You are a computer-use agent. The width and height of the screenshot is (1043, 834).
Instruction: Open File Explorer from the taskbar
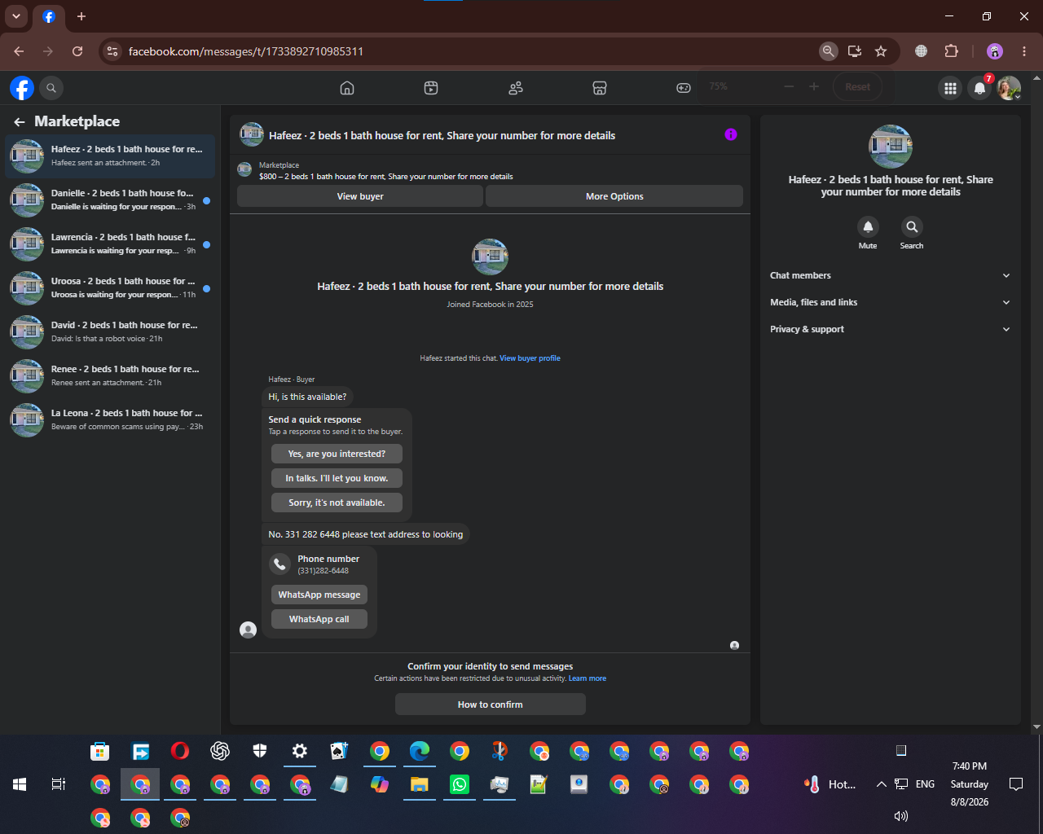(x=420, y=784)
